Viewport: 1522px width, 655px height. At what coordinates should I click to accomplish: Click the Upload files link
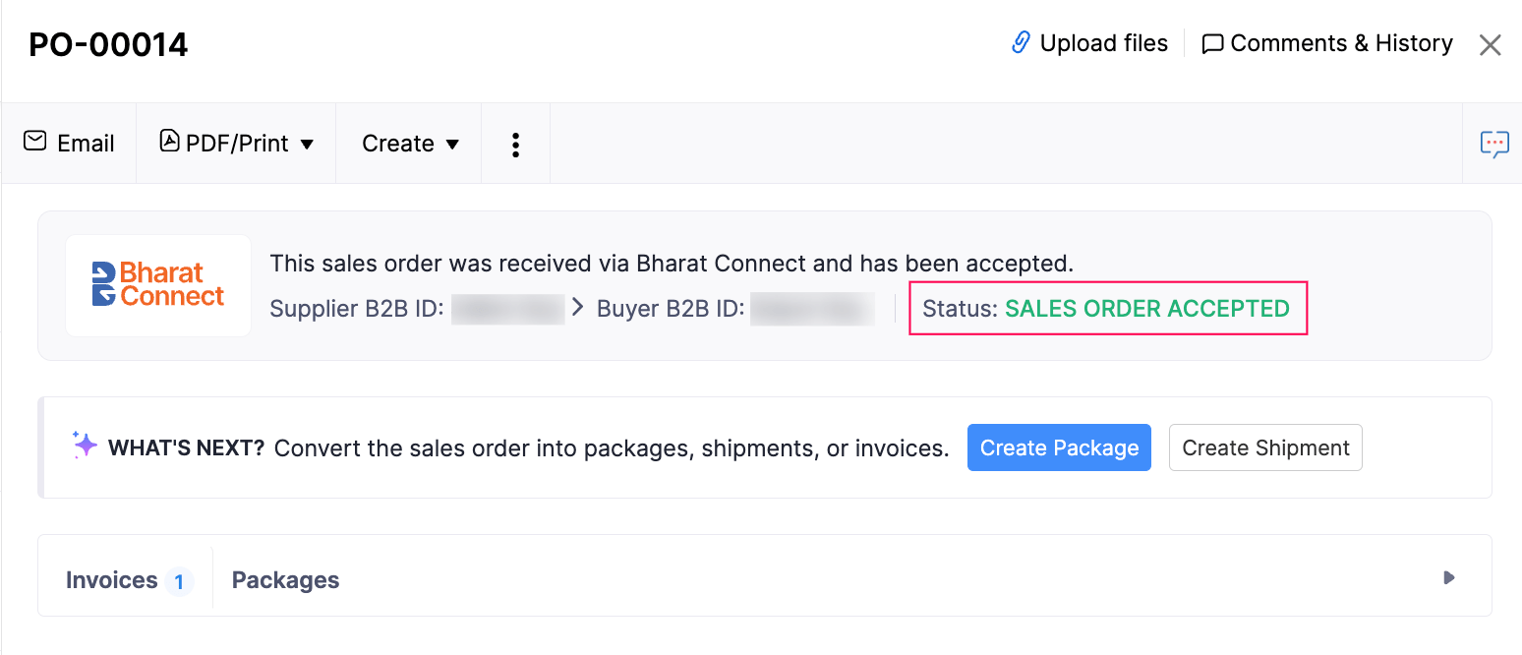[1104, 42]
